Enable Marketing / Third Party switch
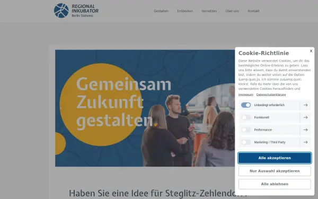Screen dimensions: 318x199 (246, 142)
